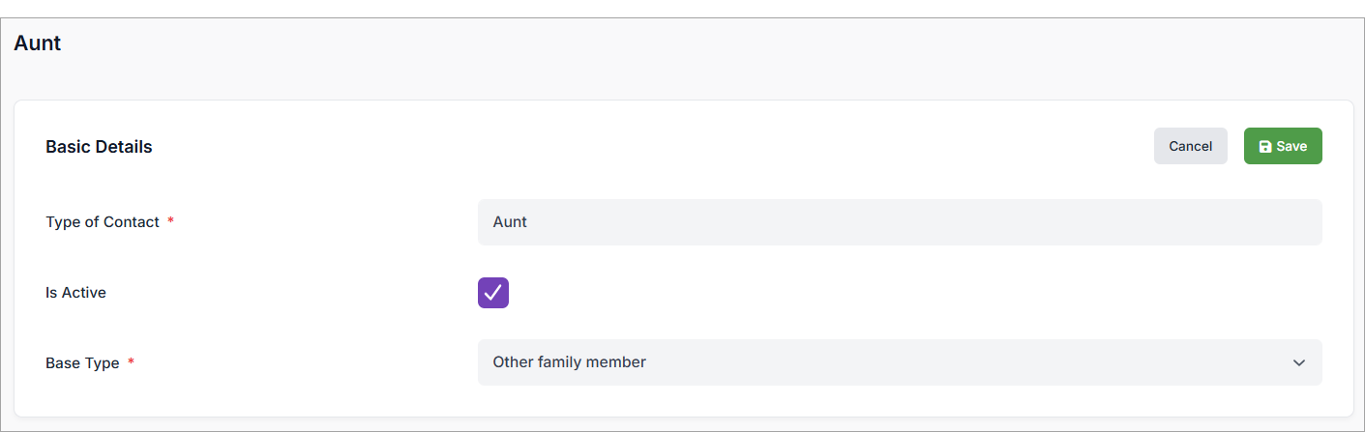Focus the Type of Contact input field
Viewport: 1365px width, 432px height.
[x=899, y=222]
